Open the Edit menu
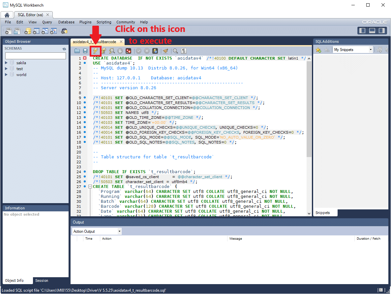Viewport: 391px width, 294px height. click(x=20, y=22)
